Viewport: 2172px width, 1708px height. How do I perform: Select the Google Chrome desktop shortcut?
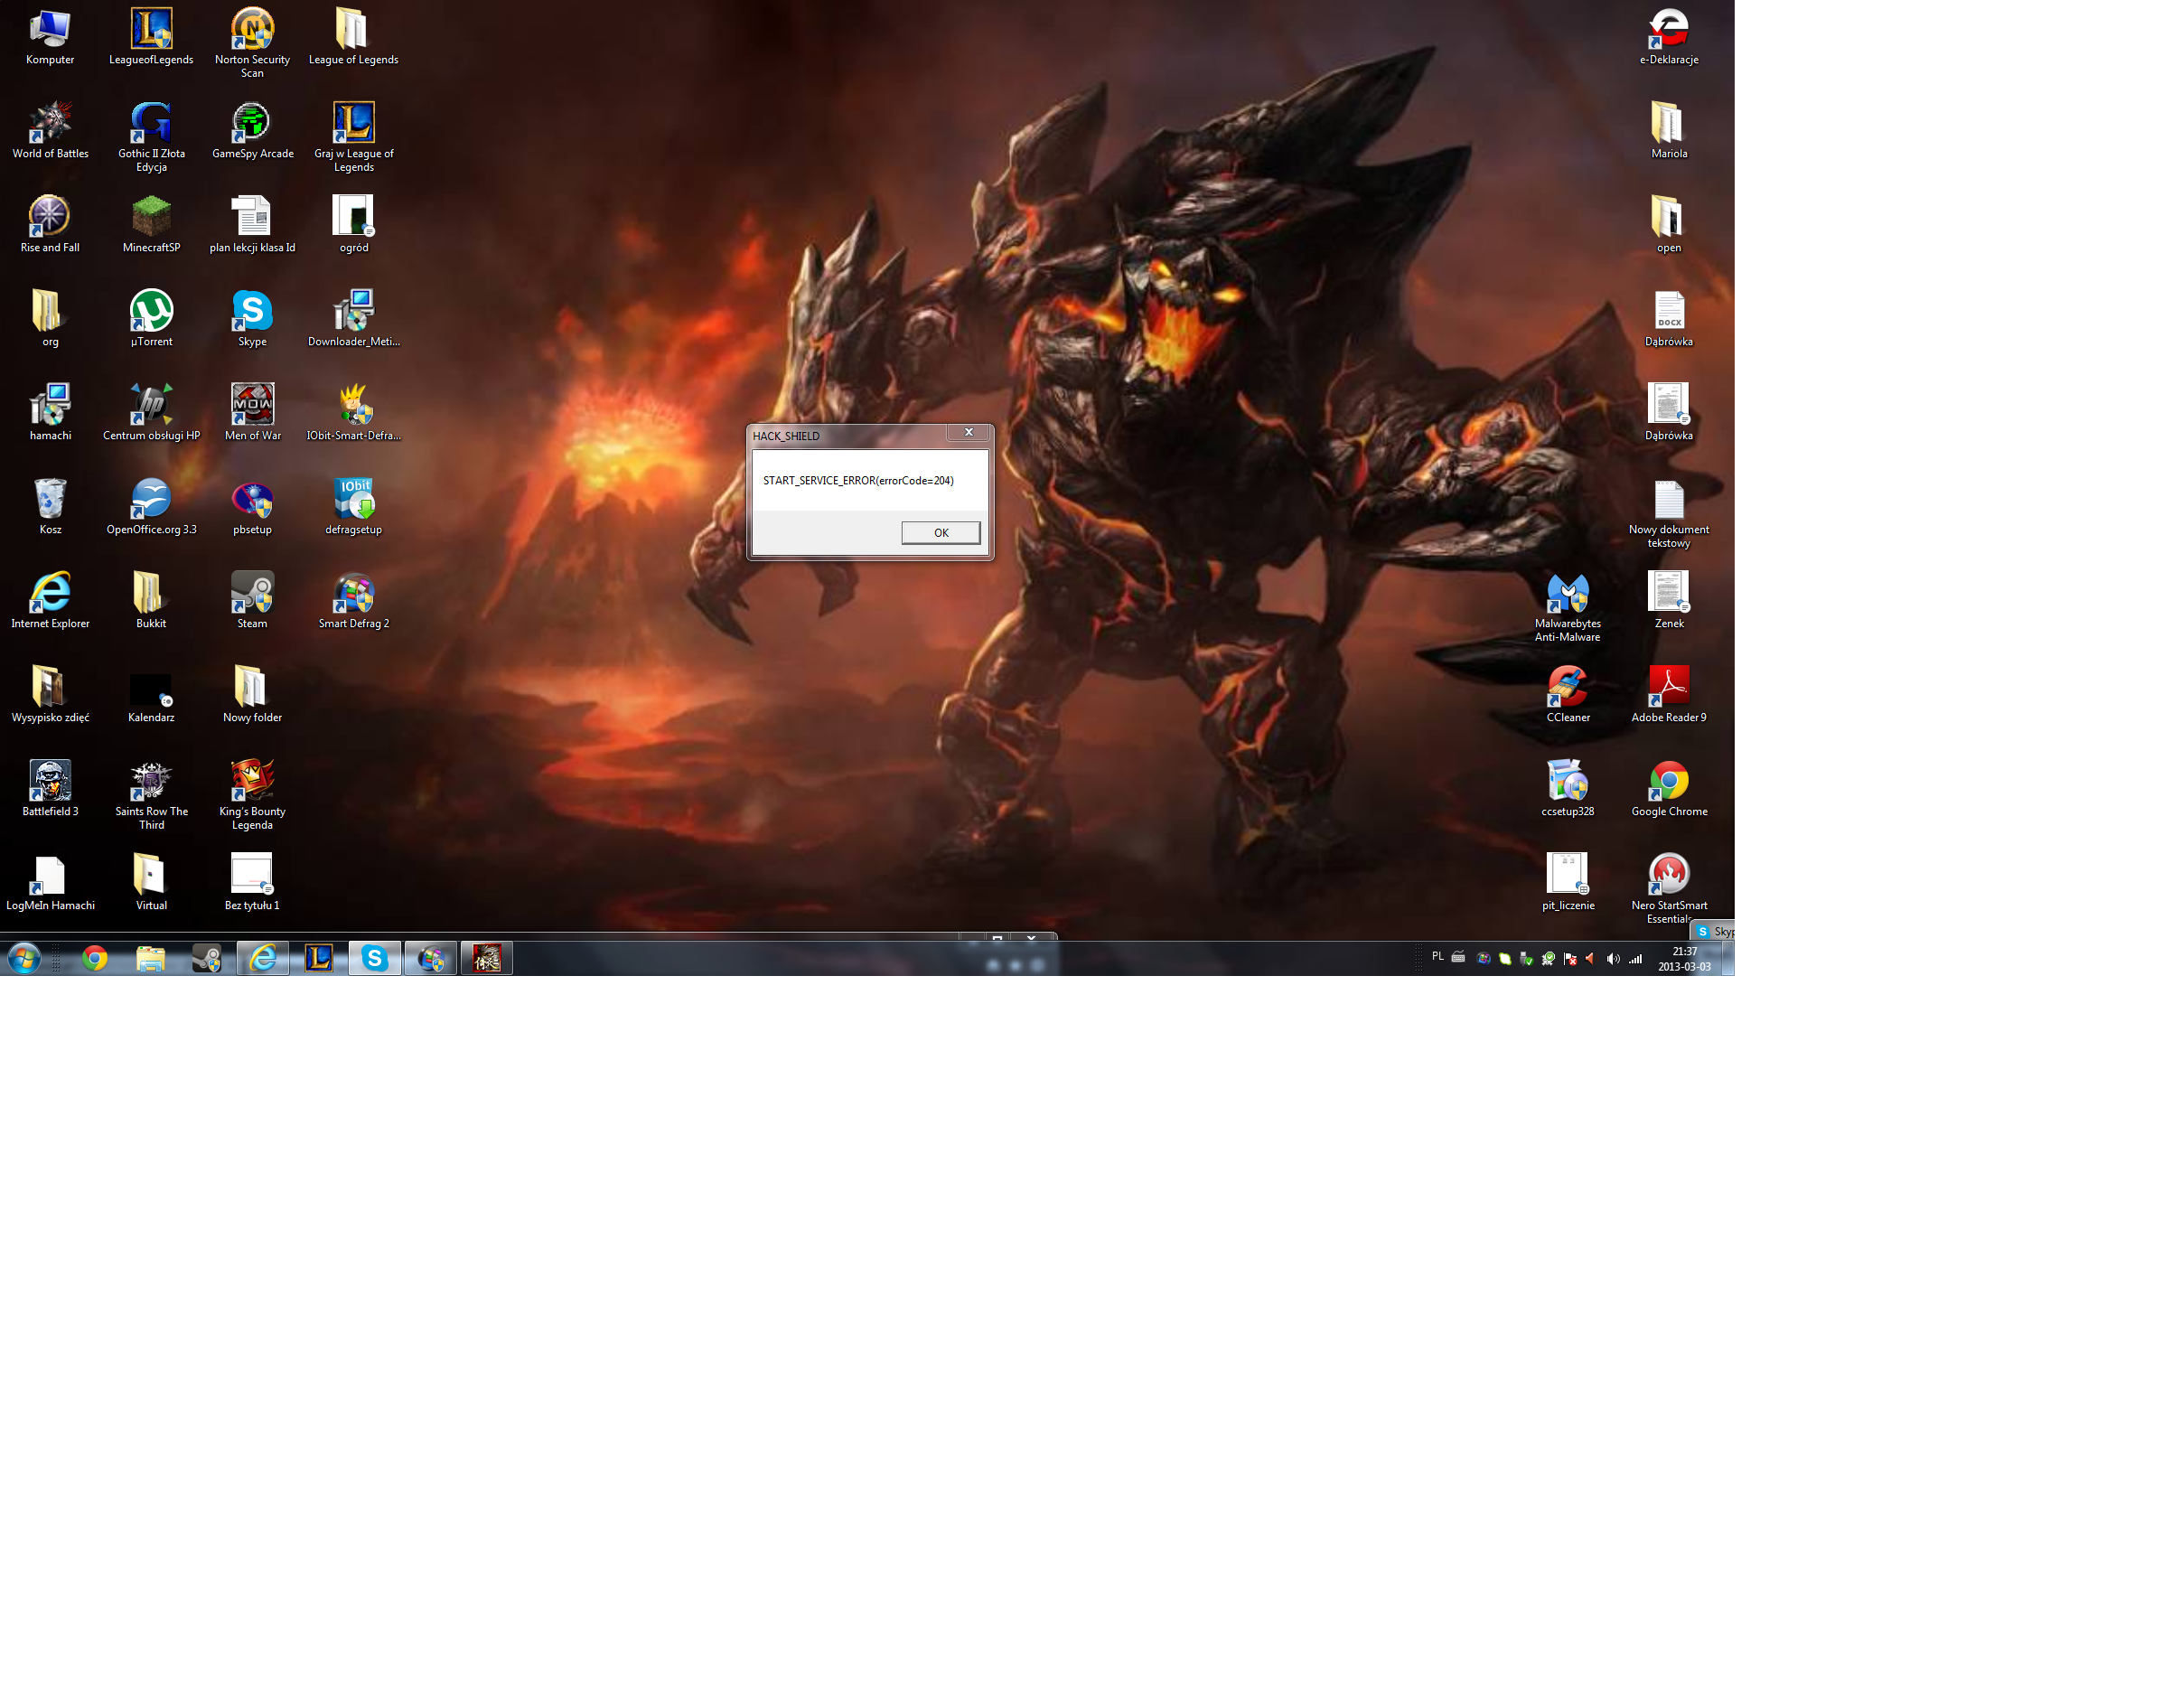[x=1668, y=789]
